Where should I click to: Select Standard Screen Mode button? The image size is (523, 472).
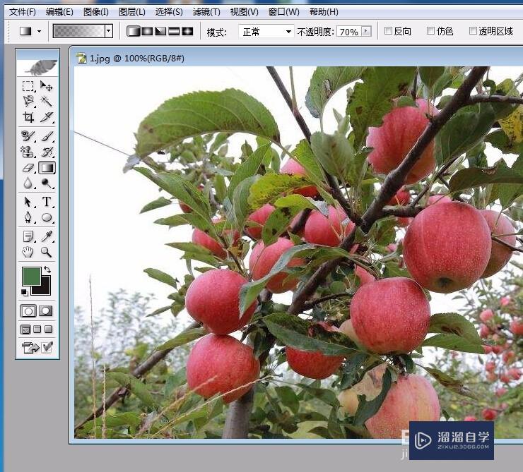coord(25,329)
